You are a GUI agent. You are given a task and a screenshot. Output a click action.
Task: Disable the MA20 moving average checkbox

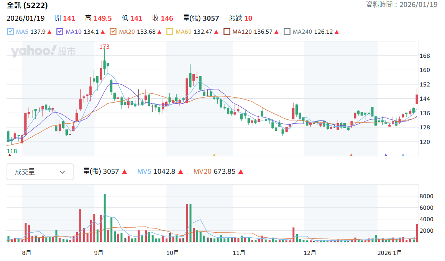113,31
